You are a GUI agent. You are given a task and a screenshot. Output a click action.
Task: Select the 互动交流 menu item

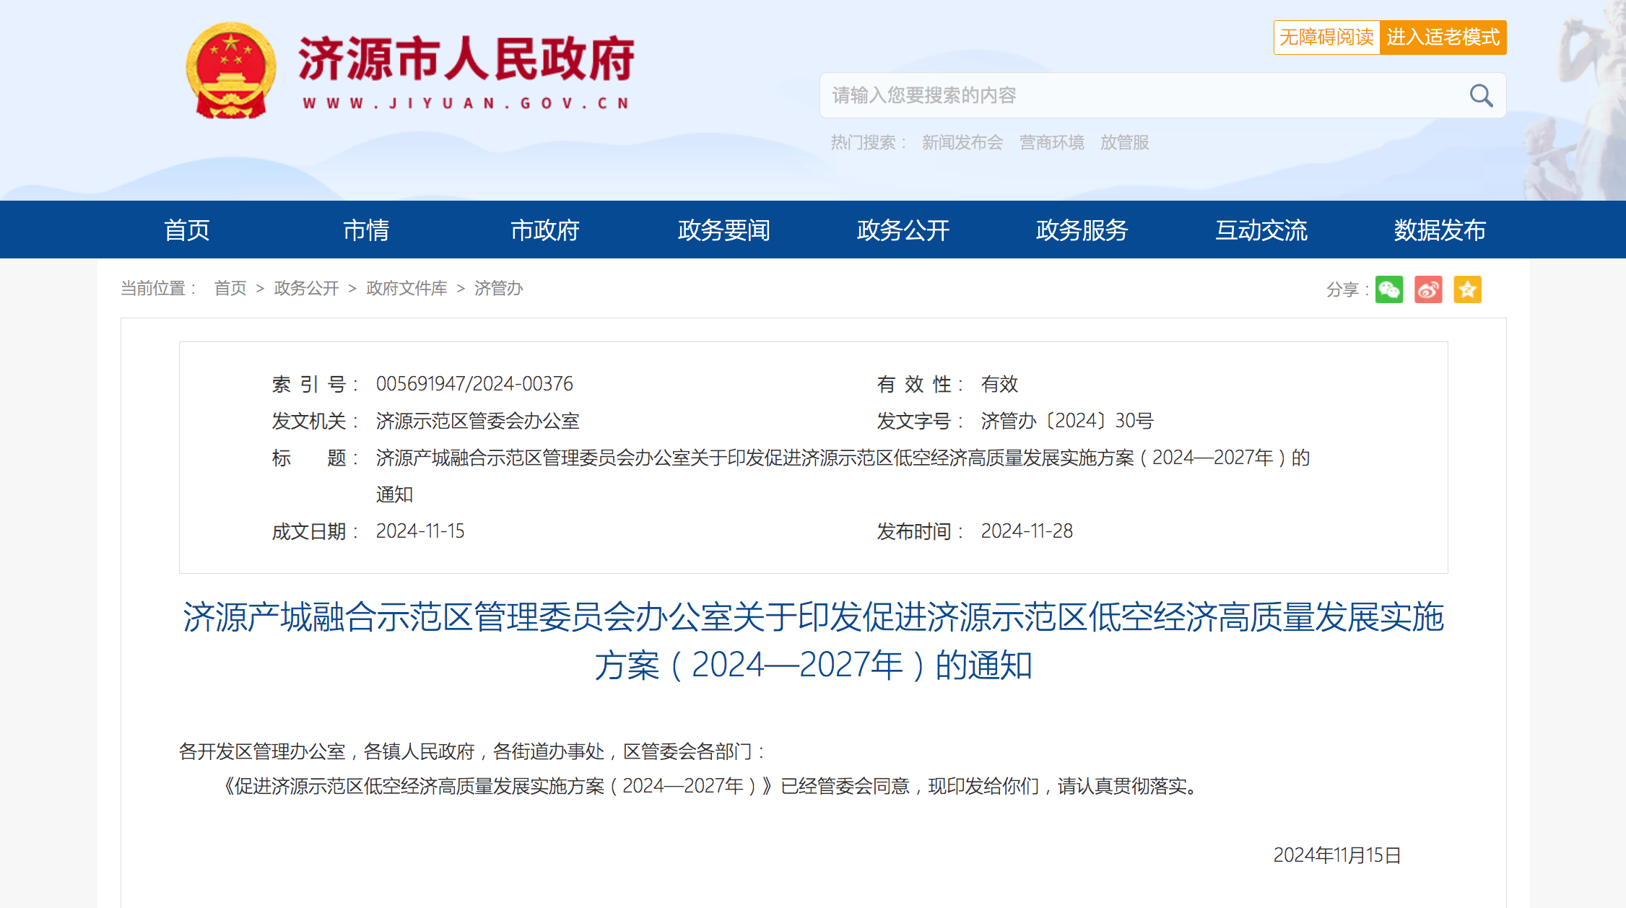click(1260, 230)
